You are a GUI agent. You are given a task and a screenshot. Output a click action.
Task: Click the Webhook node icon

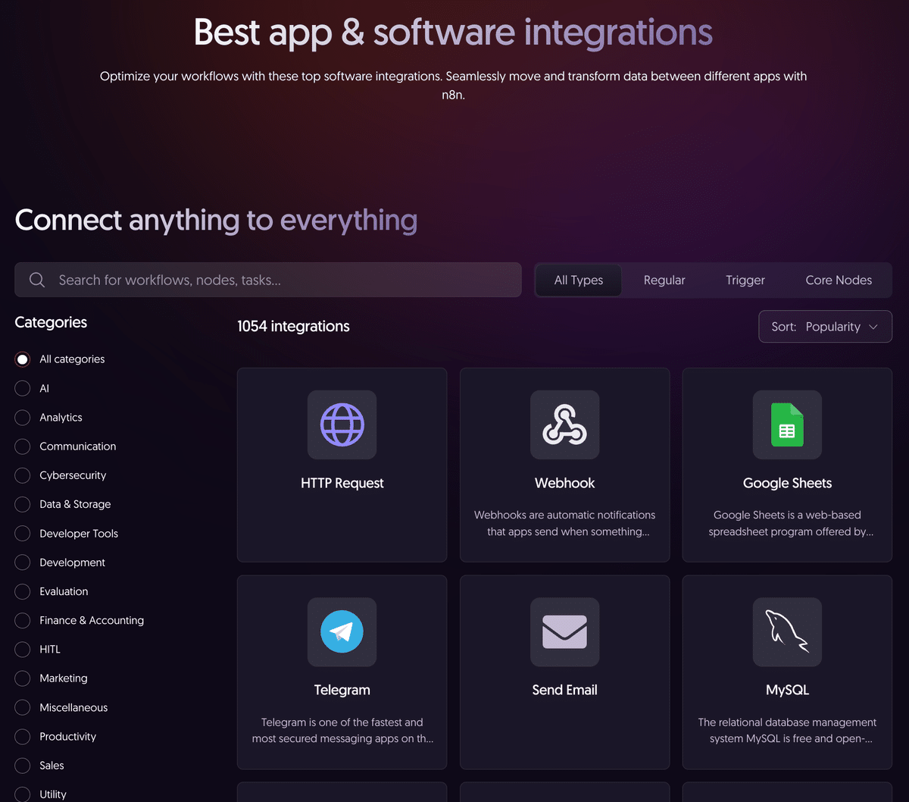(564, 424)
